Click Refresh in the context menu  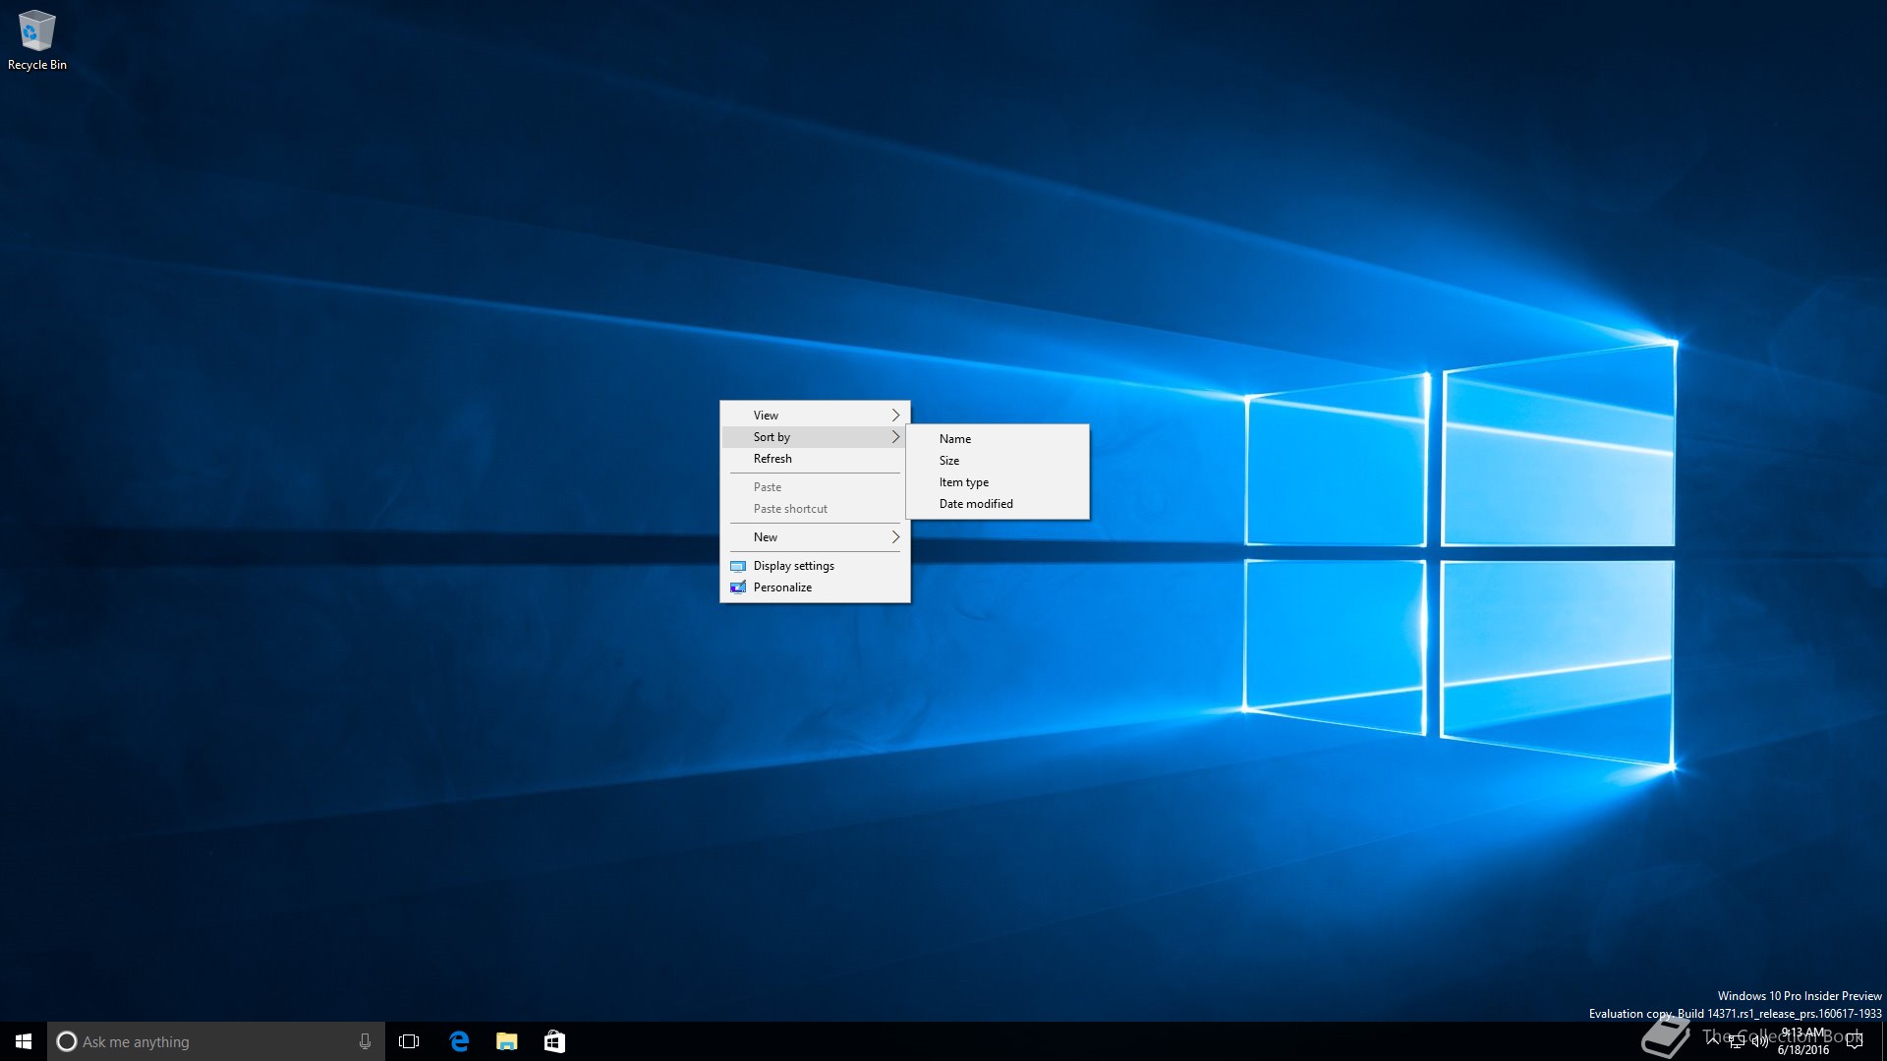[772, 459]
